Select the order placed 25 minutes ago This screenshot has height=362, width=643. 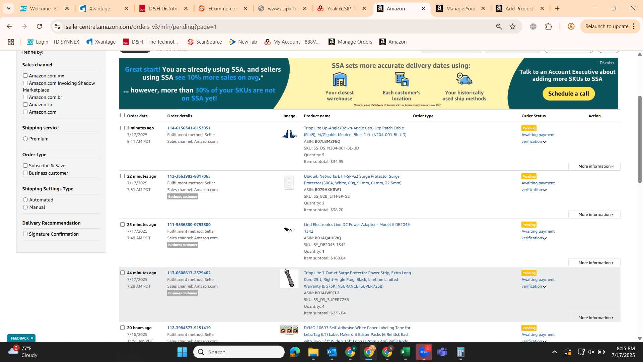coord(122,225)
